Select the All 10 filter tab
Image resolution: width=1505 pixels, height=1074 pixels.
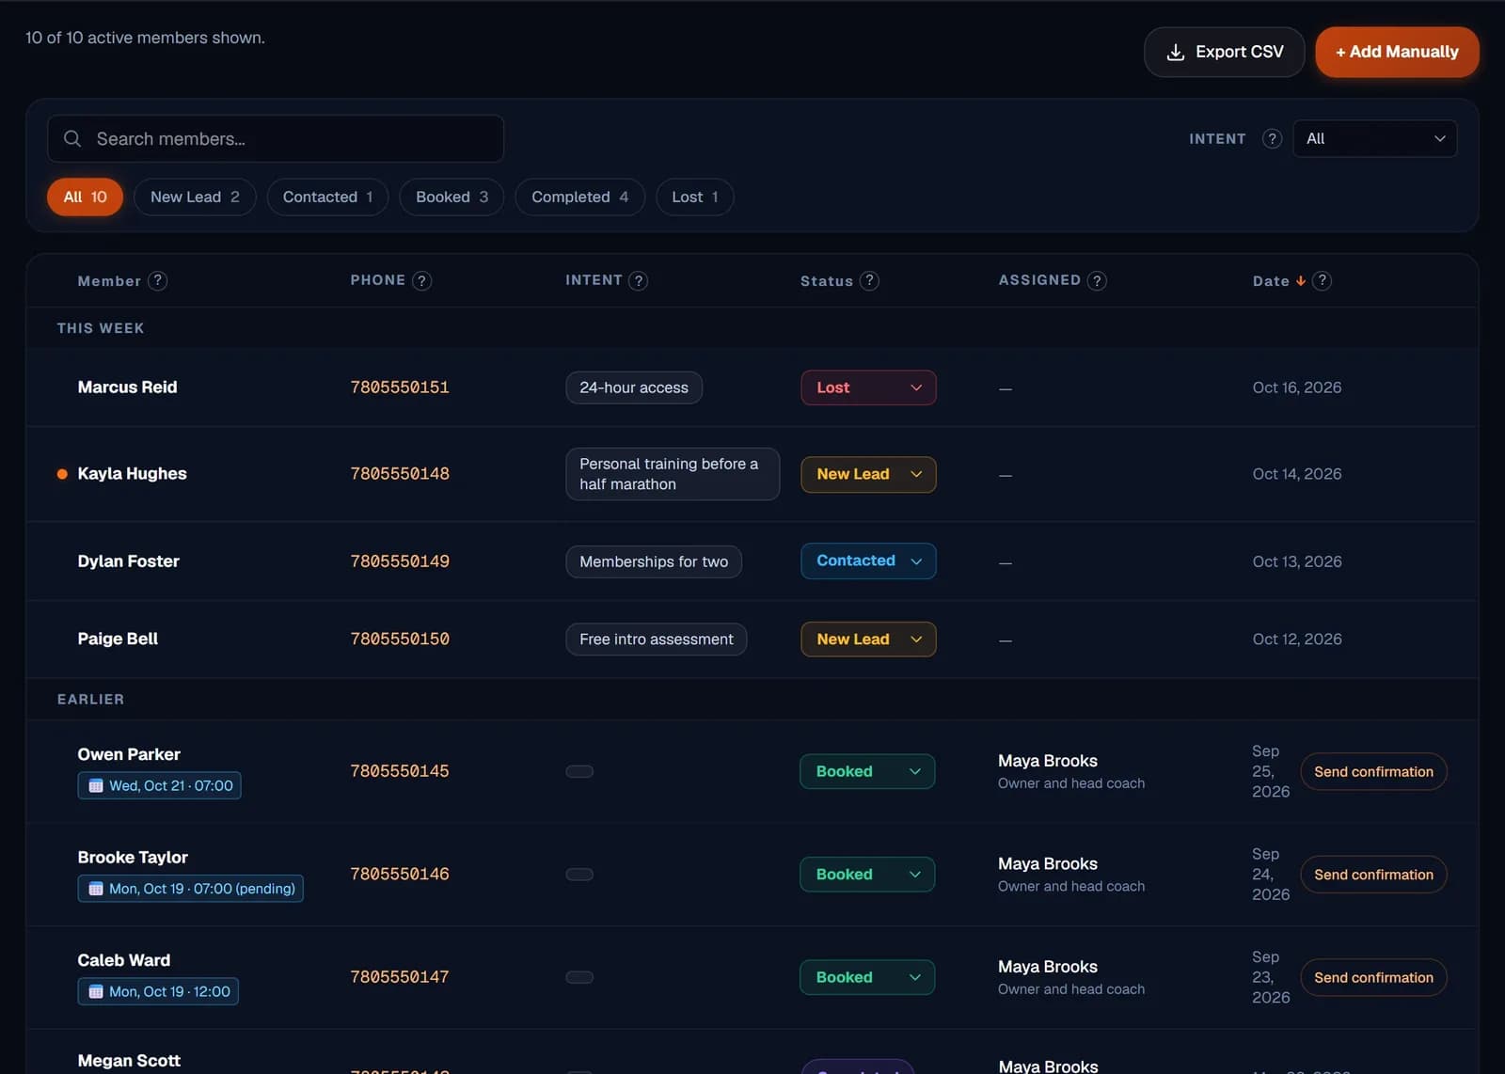[x=85, y=197]
